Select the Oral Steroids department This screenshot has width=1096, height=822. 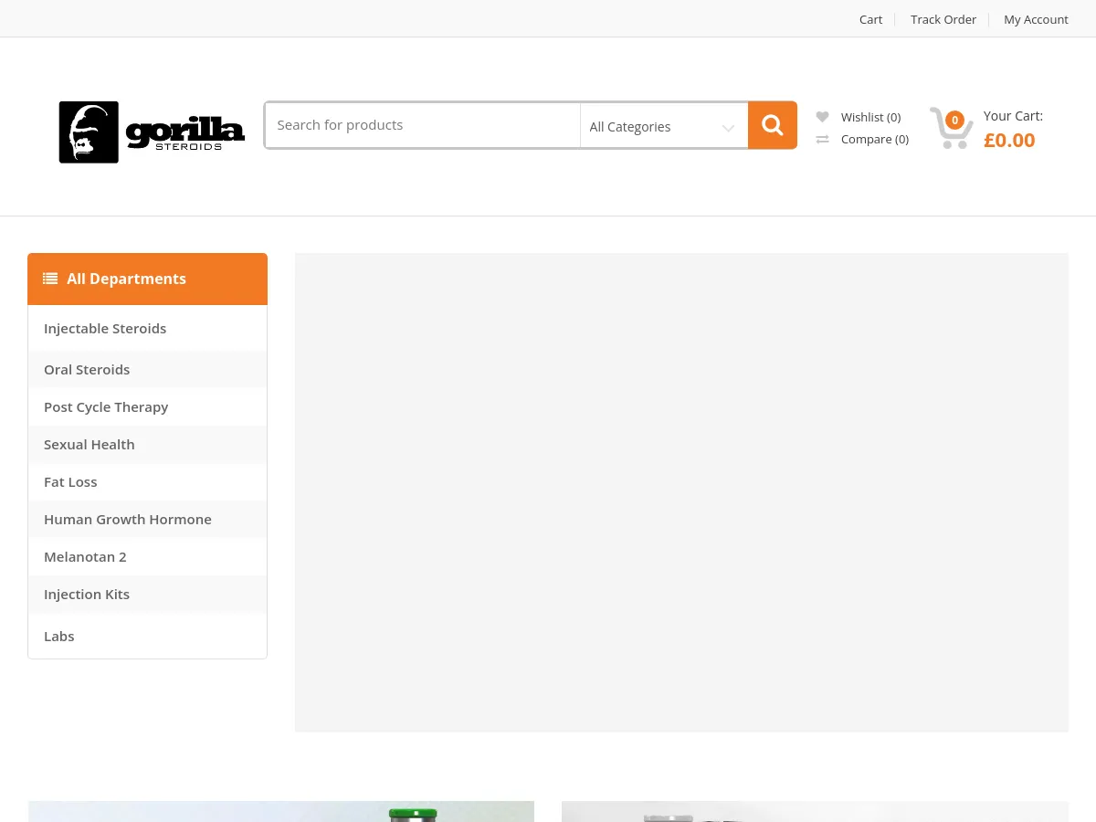tap(87, 369)
